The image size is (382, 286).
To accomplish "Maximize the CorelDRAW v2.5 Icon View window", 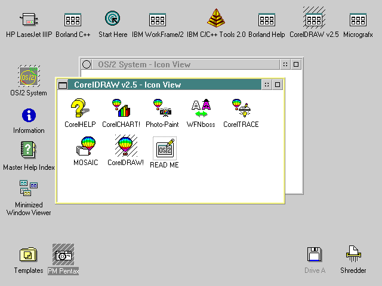I will tap(278, 85).
